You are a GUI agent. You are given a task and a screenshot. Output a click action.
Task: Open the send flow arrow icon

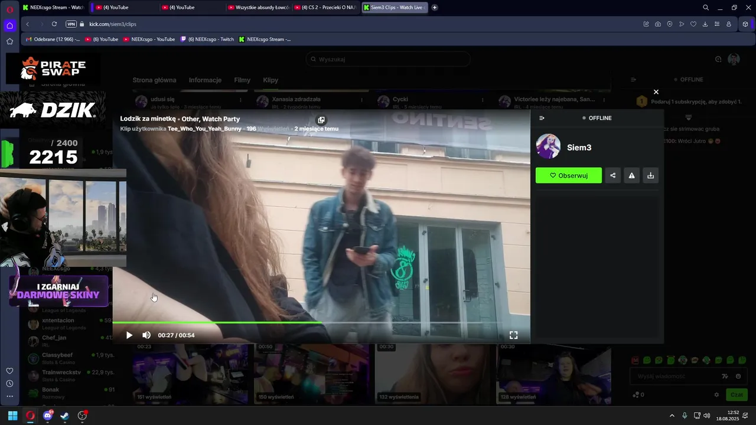682,24
